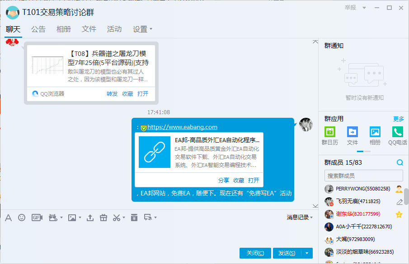Open the QQ电话 app icon

click(398, 132)
